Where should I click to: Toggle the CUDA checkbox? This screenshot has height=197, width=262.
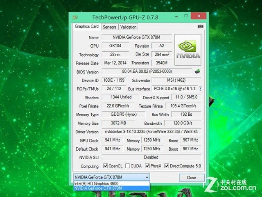tap(127, 166)
